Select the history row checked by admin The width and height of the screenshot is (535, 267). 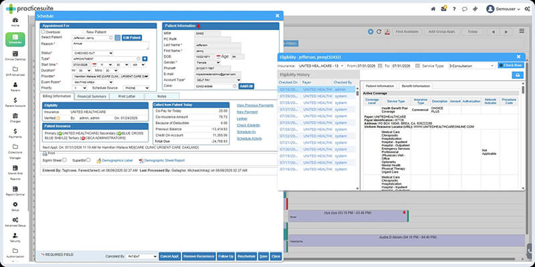coord(317,89)
